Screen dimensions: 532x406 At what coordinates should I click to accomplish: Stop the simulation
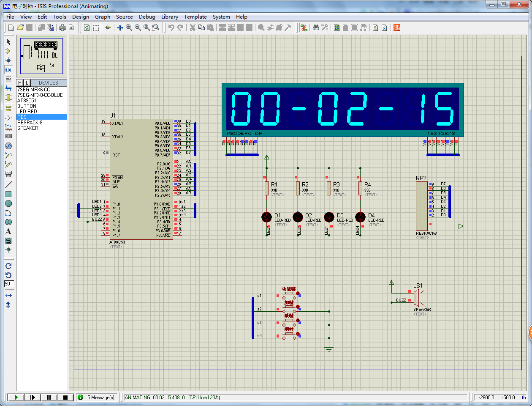point(65,398)
